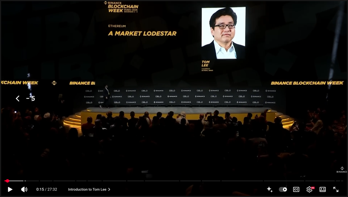Click the 0:15 / 27:32 time display
This screenshot has width=348, height=197.
click(46, 189)
